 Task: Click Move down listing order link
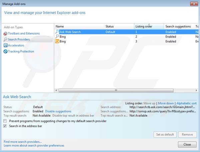click(x=166, y=103)
